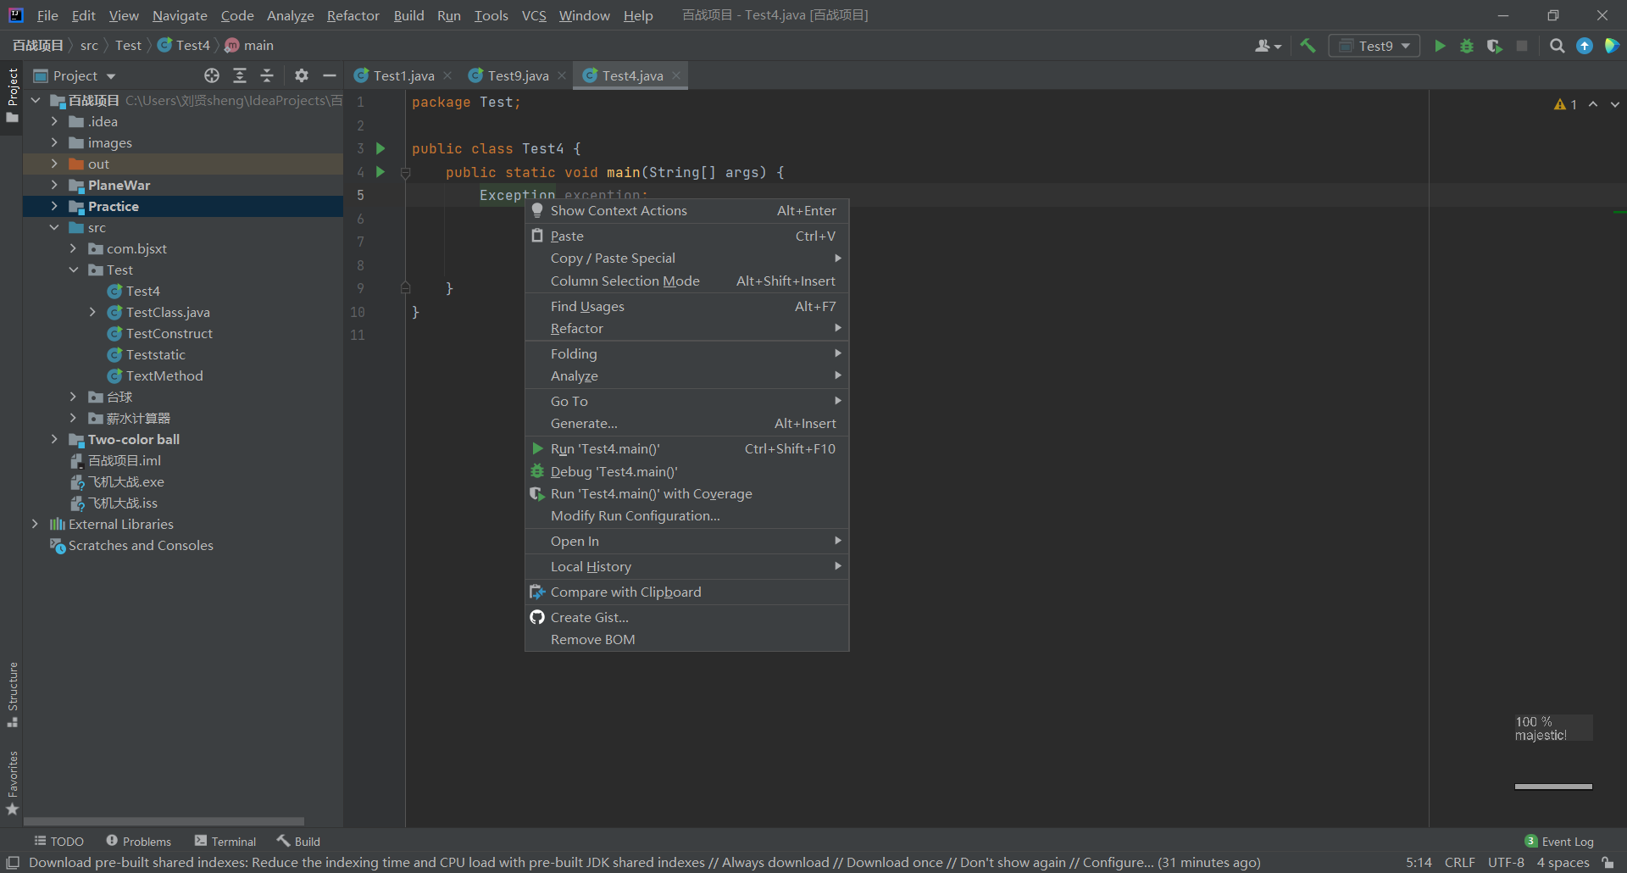Hide the Project tool window
The width and height of the screenshot is (1627, 873).
(330, 75)
